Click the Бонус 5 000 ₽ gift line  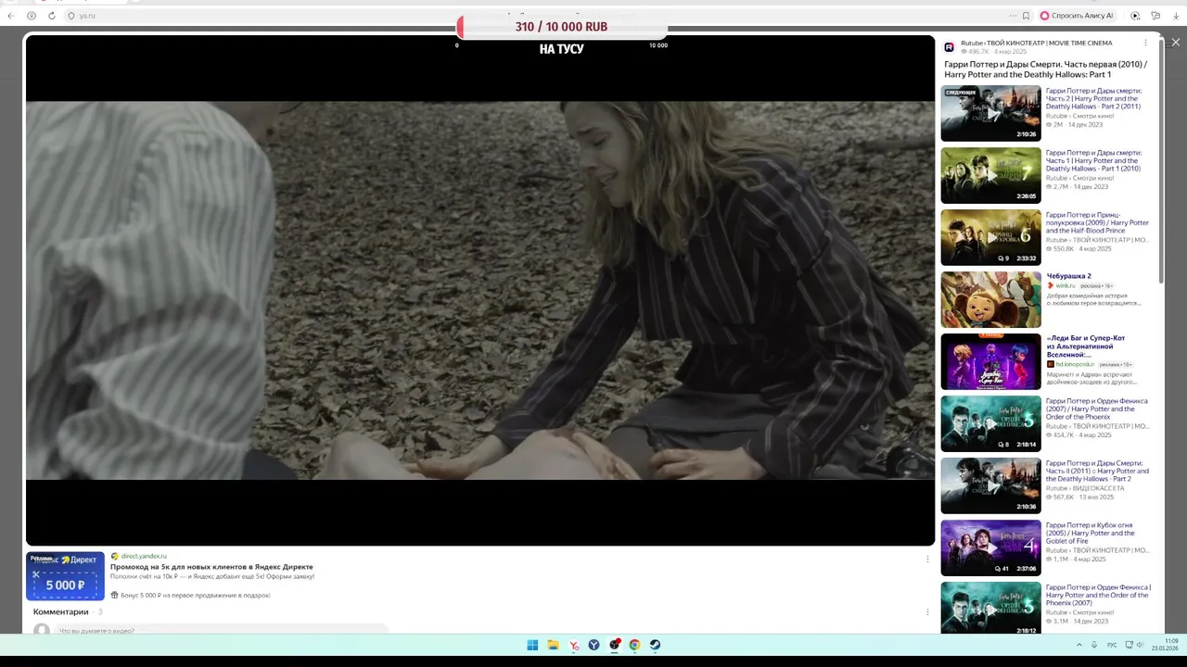click(x=190, y=596)
